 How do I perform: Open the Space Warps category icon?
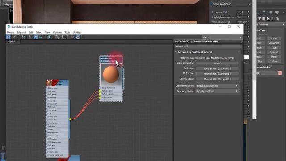pos(273,18)
